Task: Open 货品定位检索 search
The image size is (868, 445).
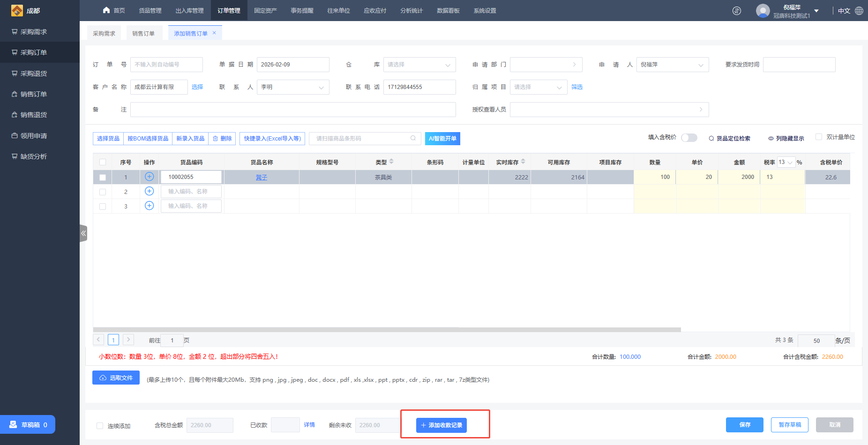Action: pyautogui.click(x=729, y=138)
